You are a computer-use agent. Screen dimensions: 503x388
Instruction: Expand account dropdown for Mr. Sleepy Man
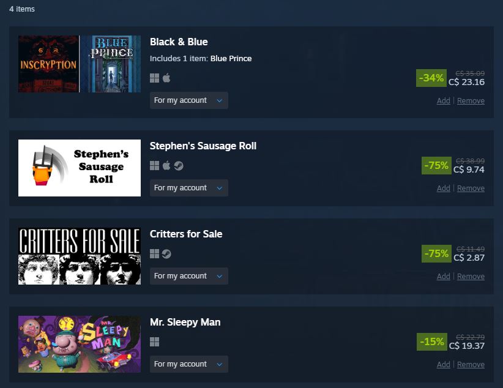coord(189,364)
